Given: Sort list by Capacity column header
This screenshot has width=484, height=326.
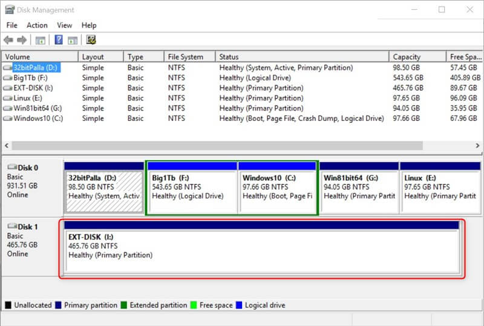Looking at the screenshot, I should coord(407,57).
